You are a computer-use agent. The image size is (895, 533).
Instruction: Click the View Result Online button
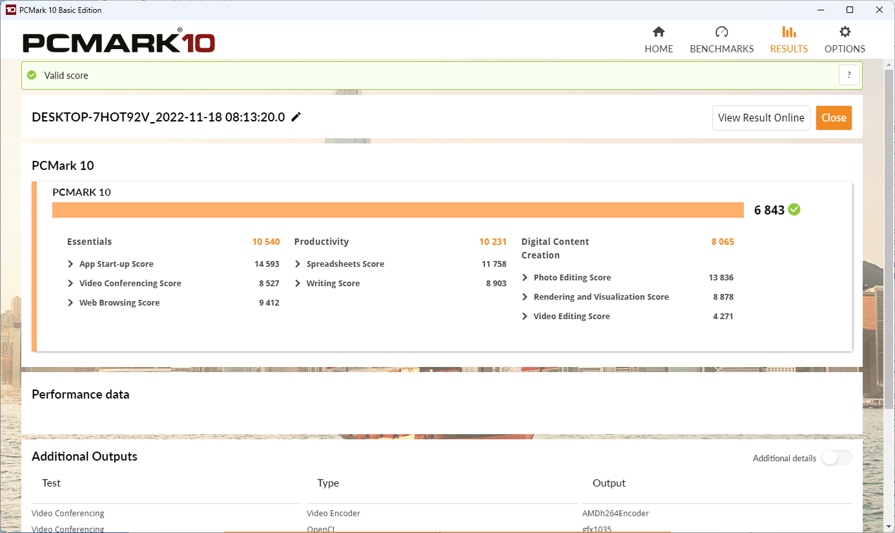tap(761, 118)
